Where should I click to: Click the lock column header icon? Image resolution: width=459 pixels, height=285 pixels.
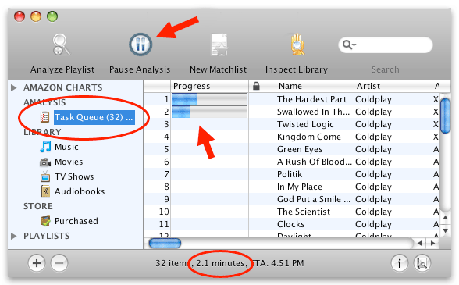pyautogui.click(x=256, y=86)
